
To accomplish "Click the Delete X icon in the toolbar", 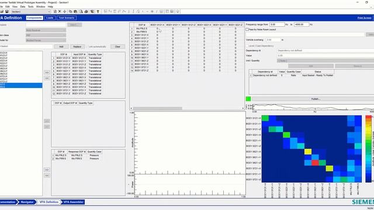I will pyautogui.click(x=60, y=12).
